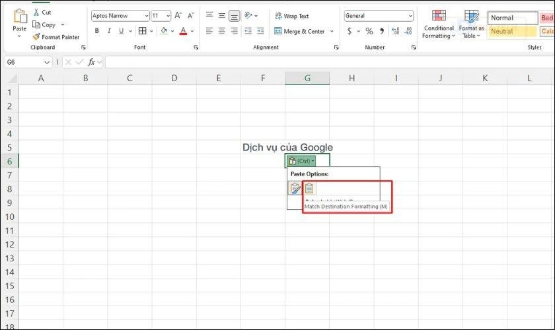Open the font size 11 dropdown

click(168, 16)
